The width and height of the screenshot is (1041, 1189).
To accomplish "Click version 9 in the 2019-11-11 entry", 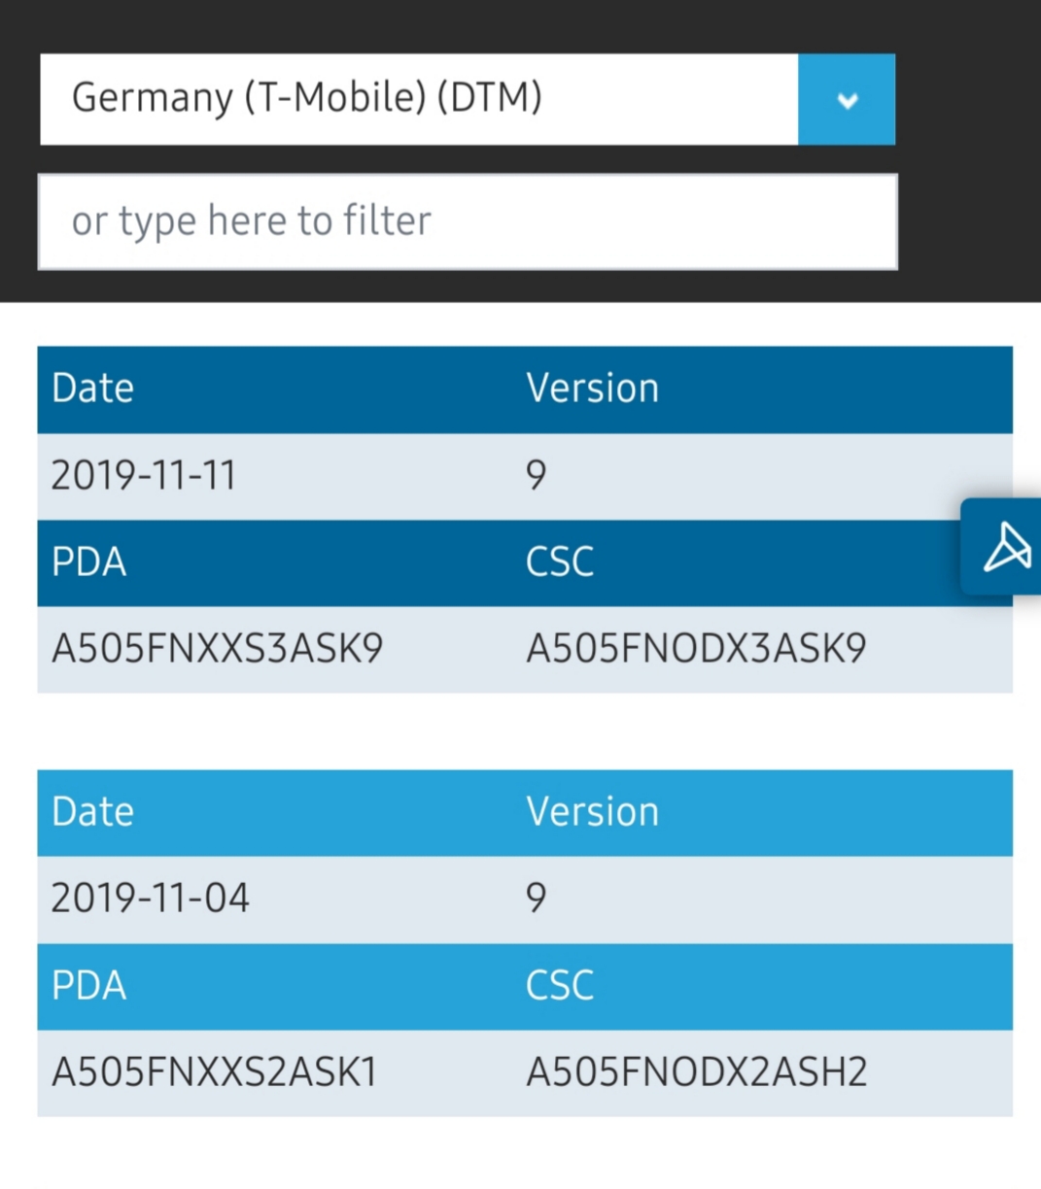I will (537, 475).
